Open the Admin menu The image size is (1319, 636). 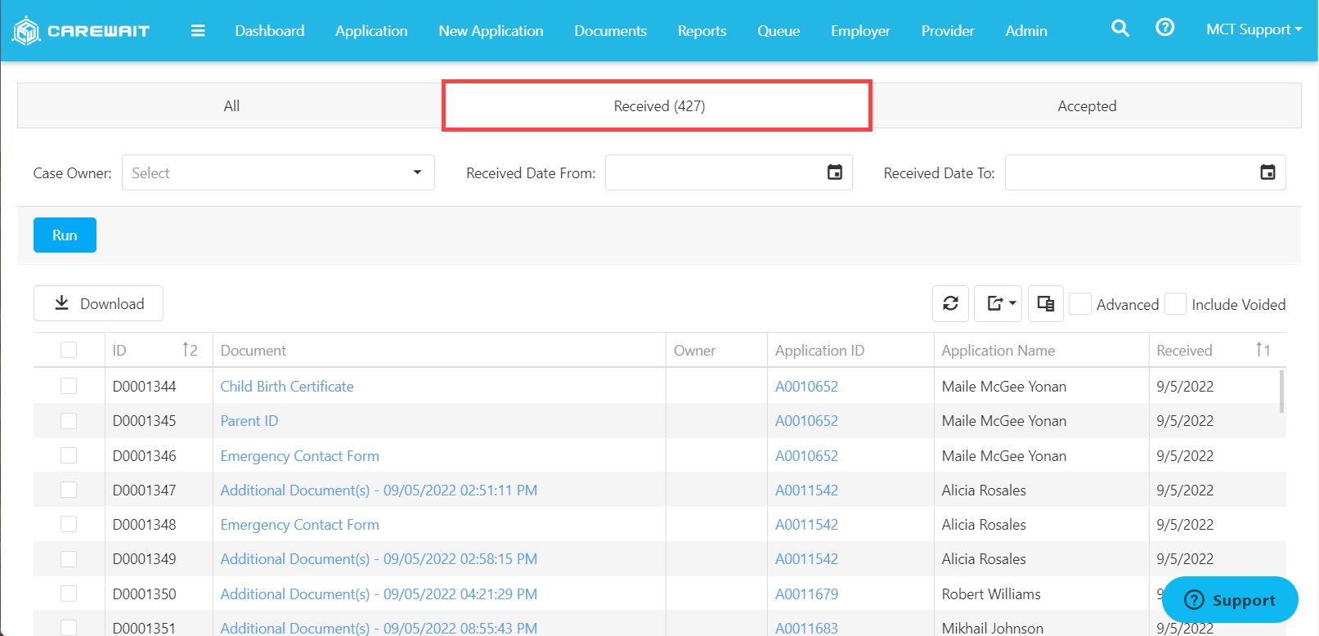click(x=1026, y=30)
